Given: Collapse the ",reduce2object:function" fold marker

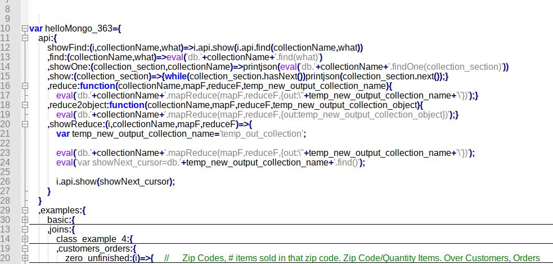Looking at the screenshot, I should point(25,105).
